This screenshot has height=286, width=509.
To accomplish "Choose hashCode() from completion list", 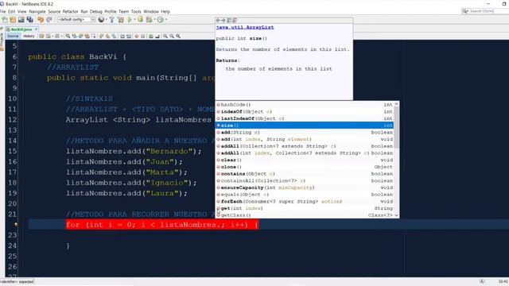I will point(305,105).
